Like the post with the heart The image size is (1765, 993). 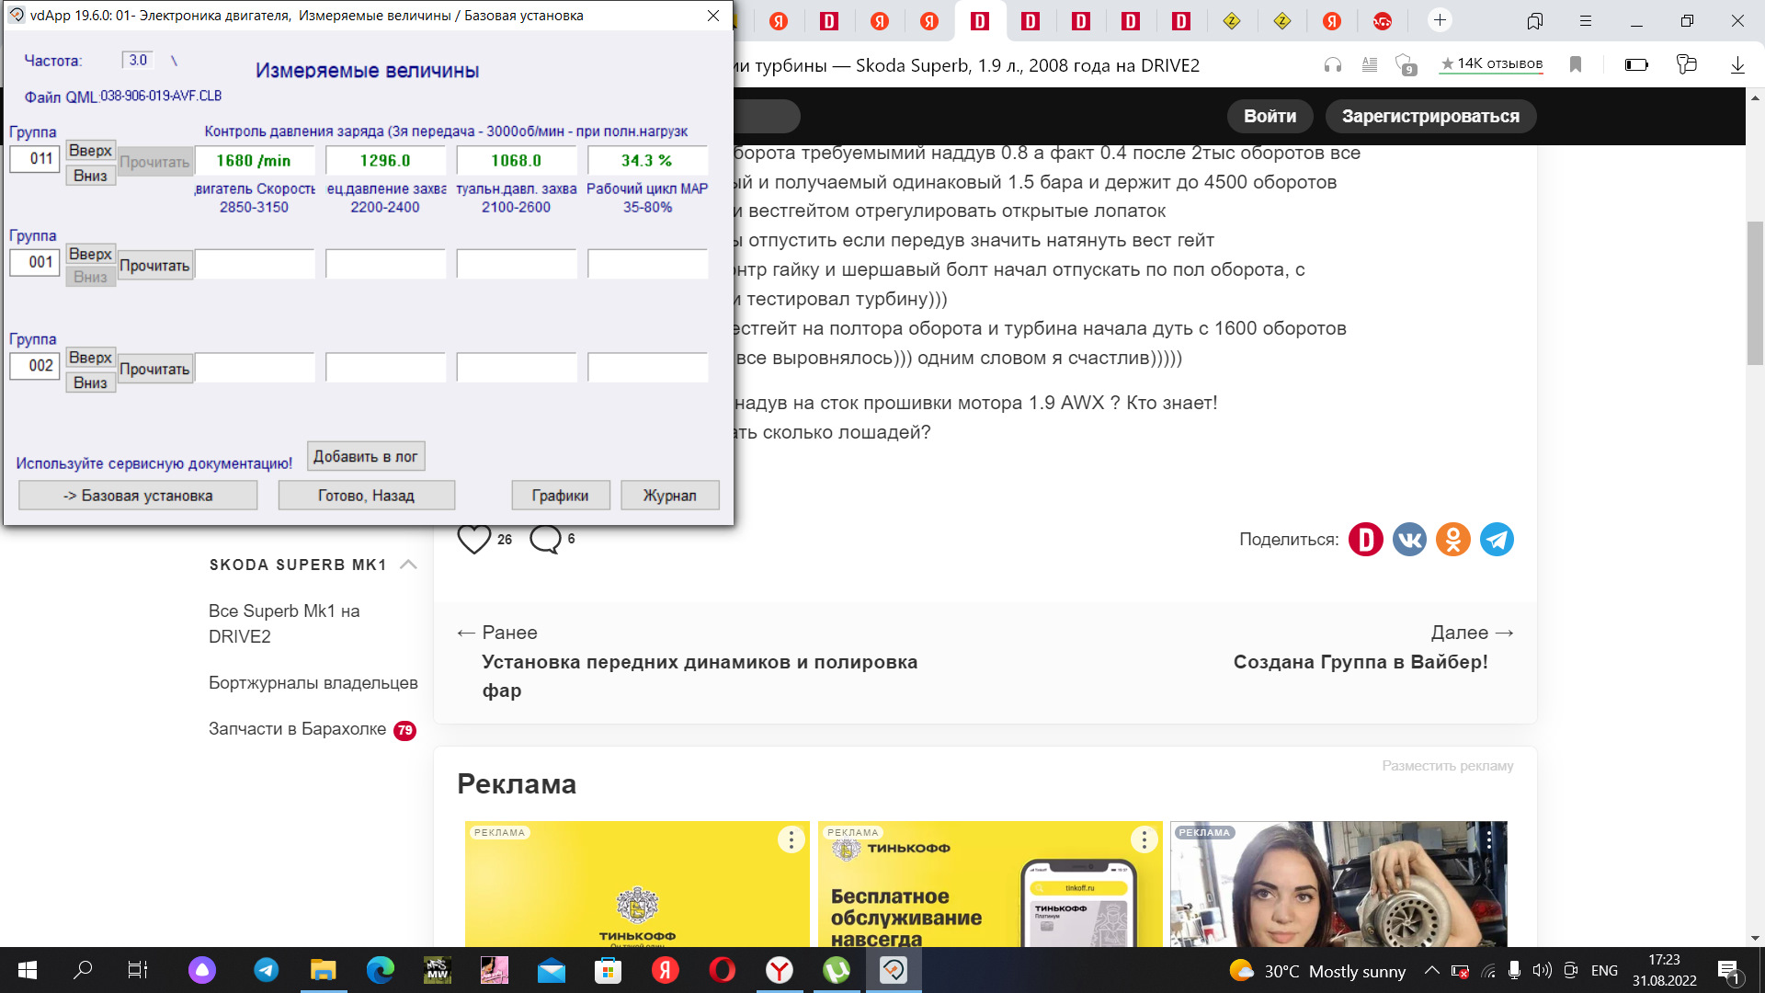click(x=473, y=540)
